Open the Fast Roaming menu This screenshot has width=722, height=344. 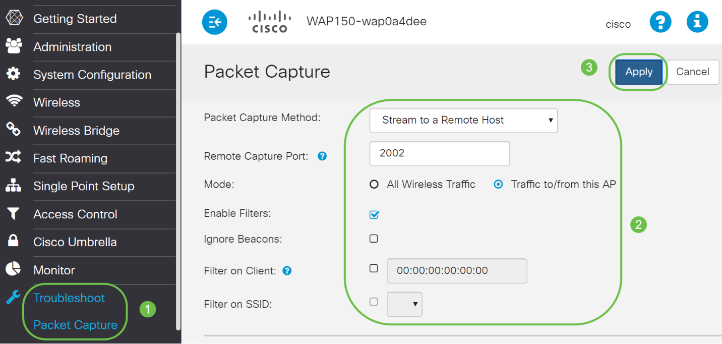click(70, 158)
